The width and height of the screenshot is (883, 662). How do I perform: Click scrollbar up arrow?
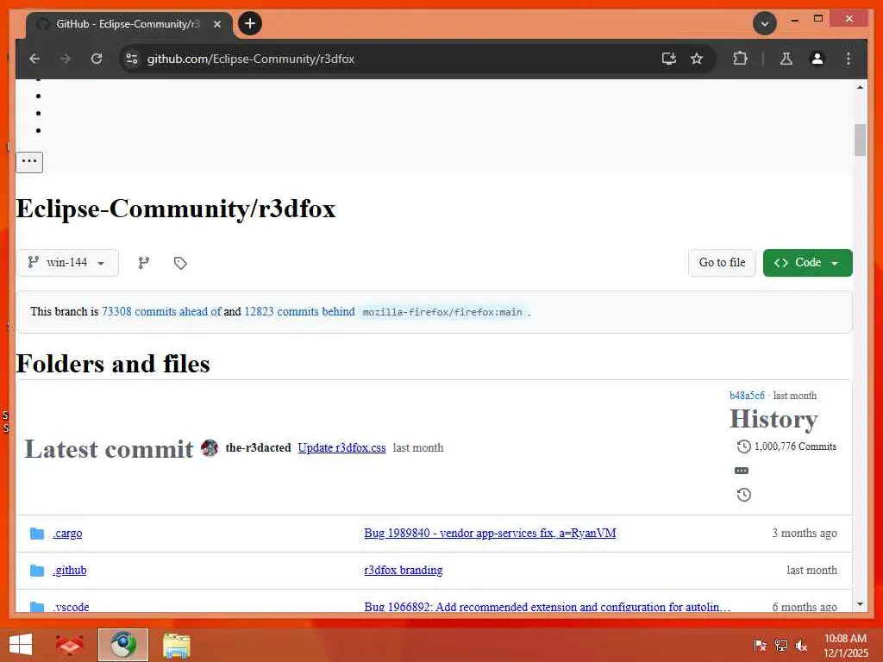(x=860, y=87)
